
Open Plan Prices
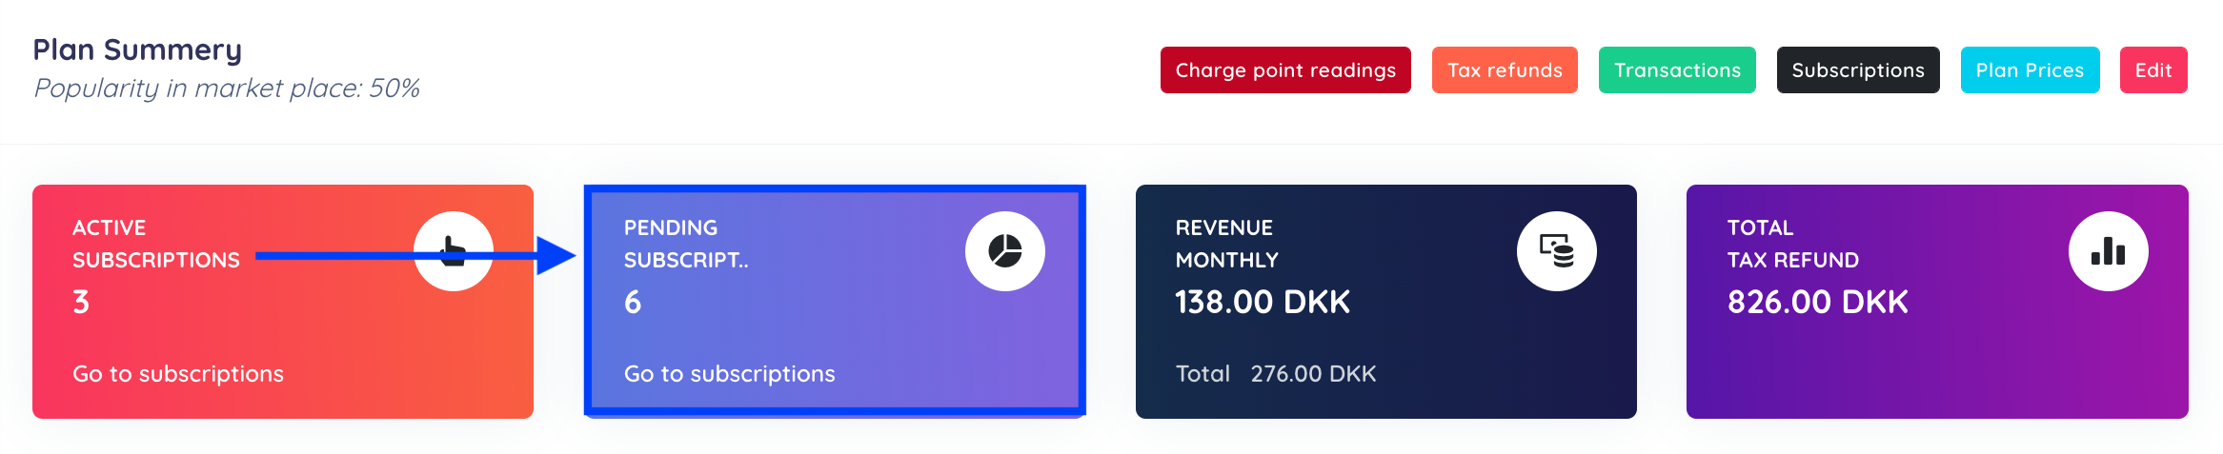coord(2030,70)
